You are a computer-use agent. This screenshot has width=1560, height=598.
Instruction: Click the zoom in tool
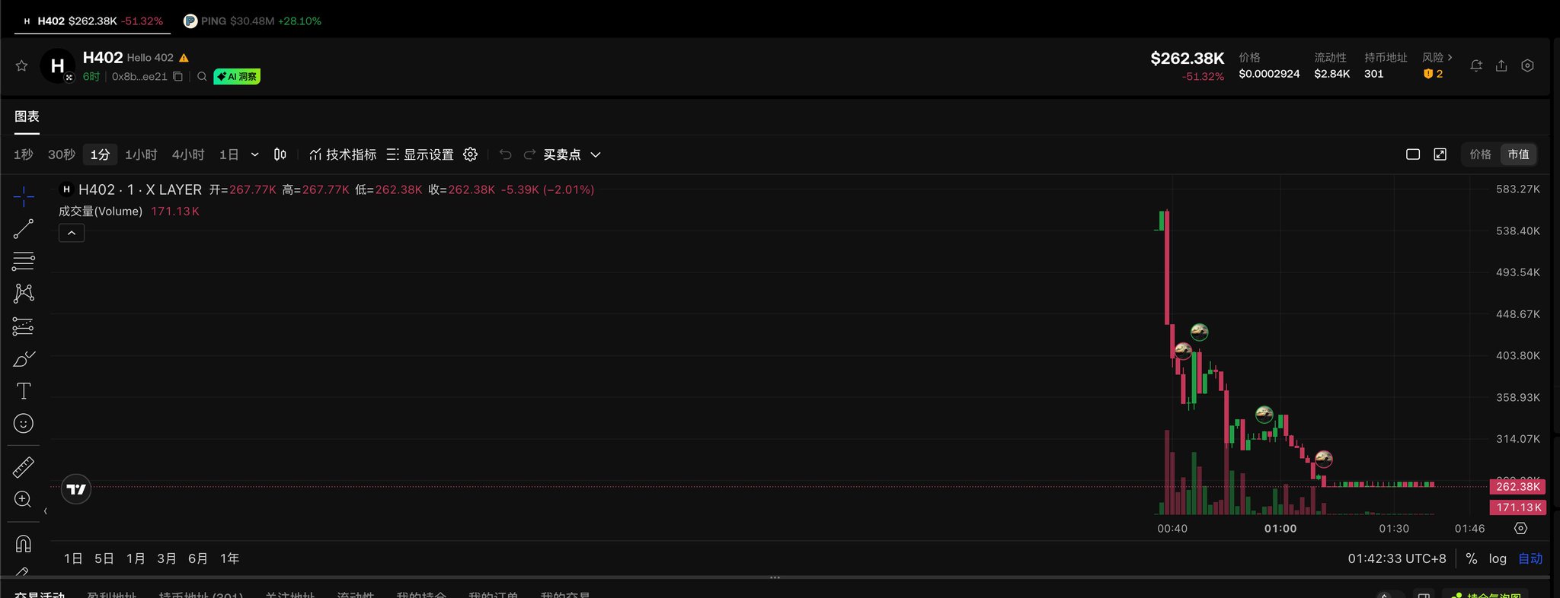24,499
